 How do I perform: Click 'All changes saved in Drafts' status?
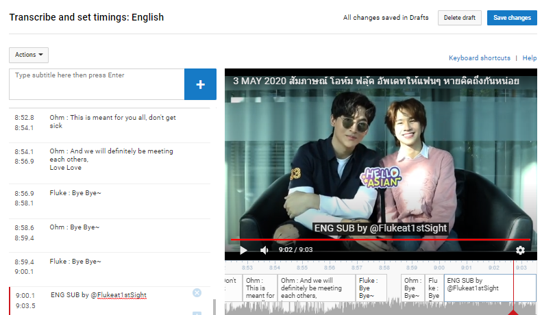click(x=386, y=18)
